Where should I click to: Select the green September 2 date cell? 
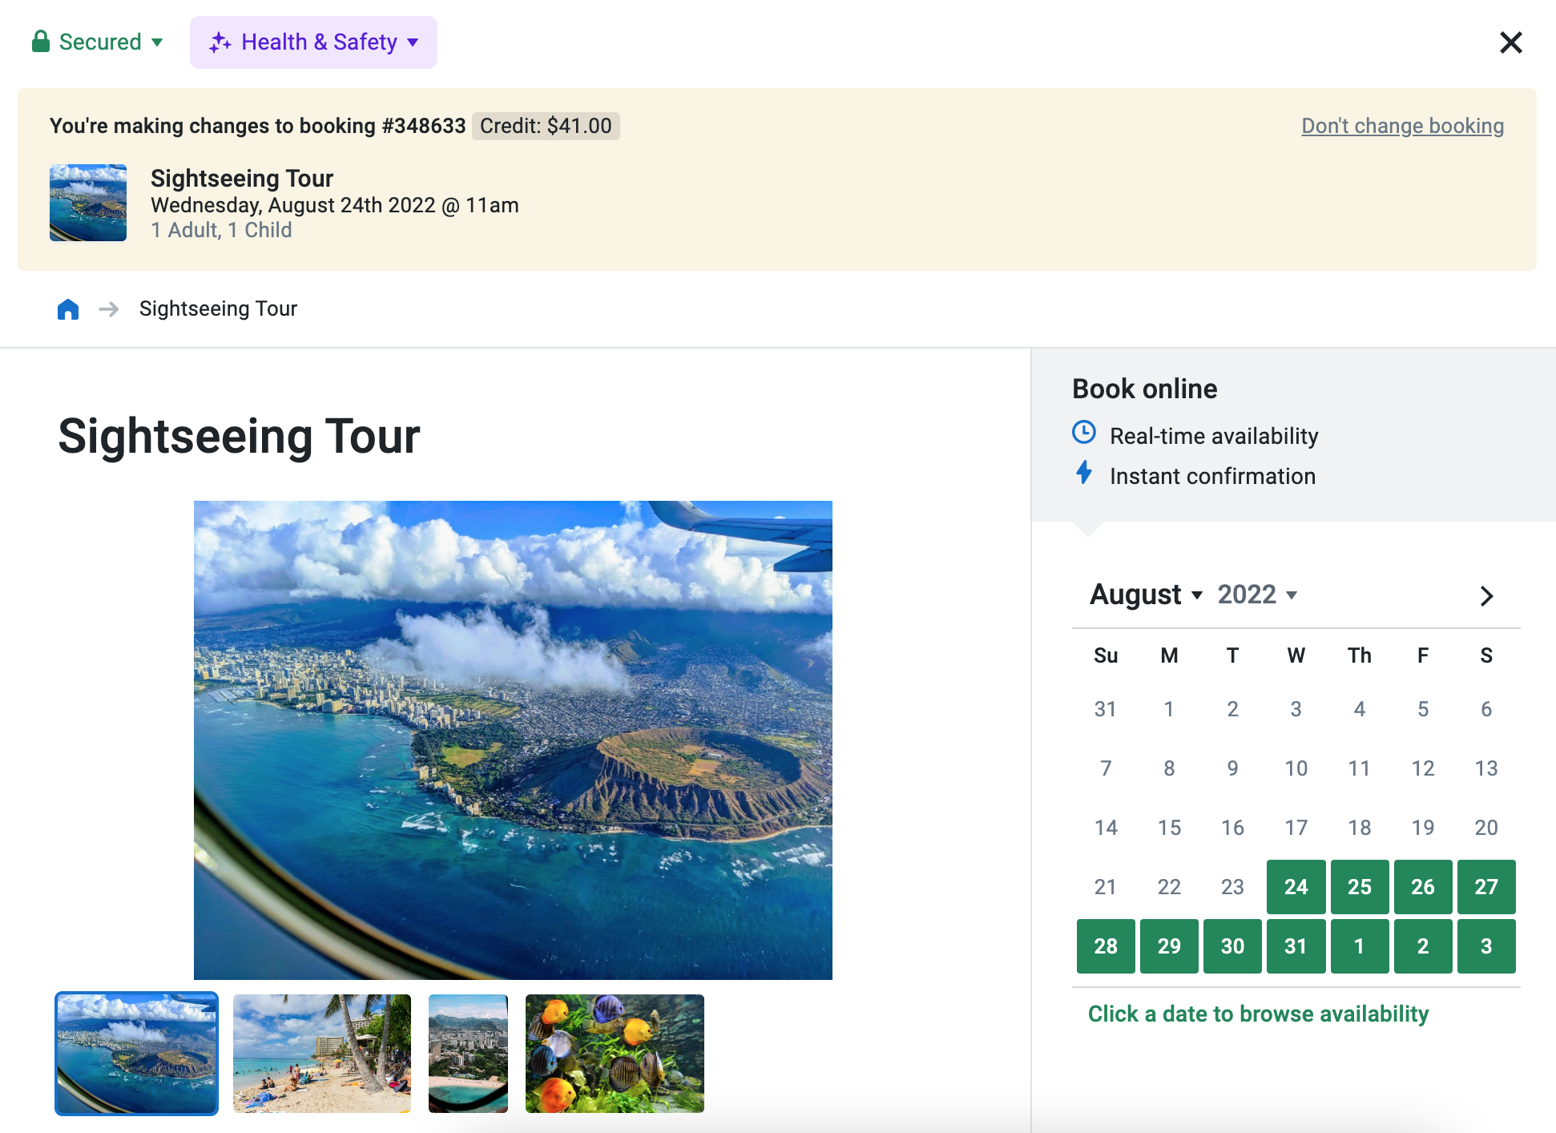[1423, 946]
